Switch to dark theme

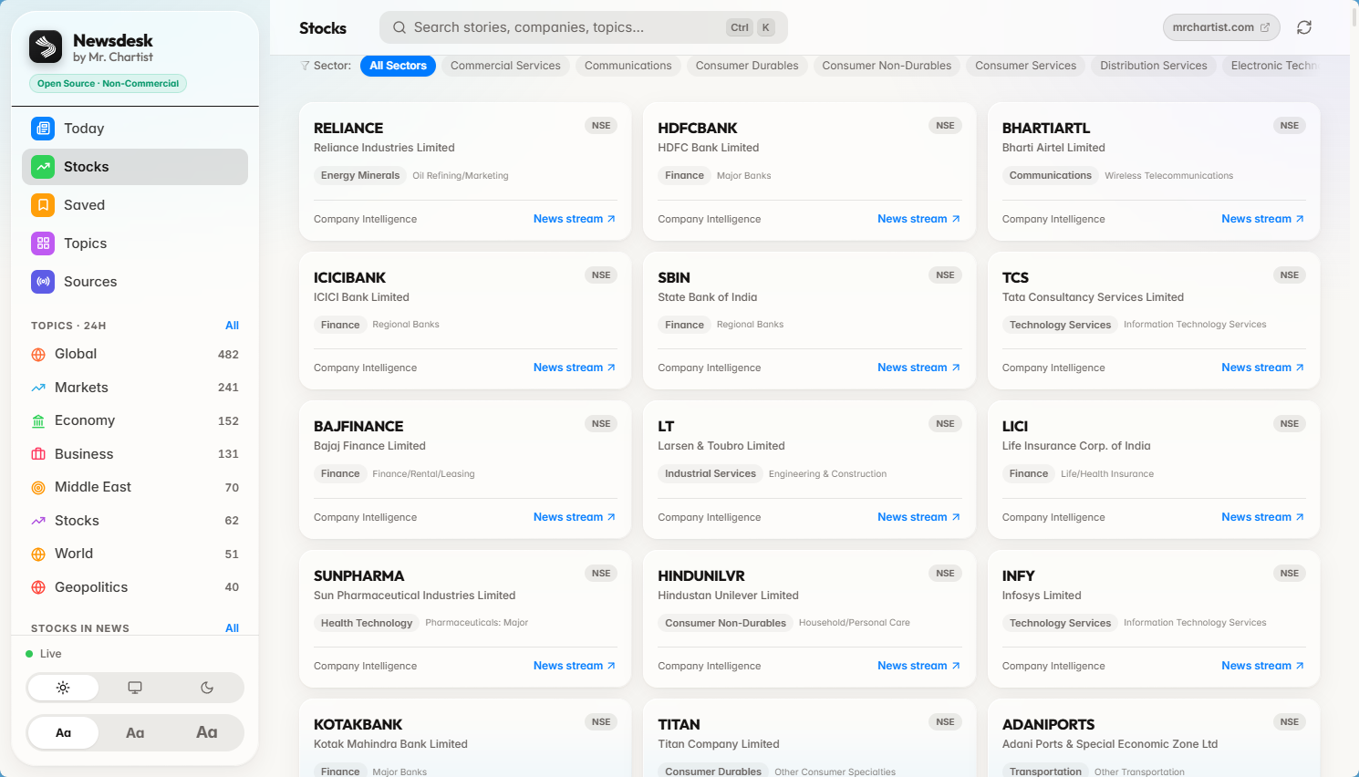tap(207, 688)
